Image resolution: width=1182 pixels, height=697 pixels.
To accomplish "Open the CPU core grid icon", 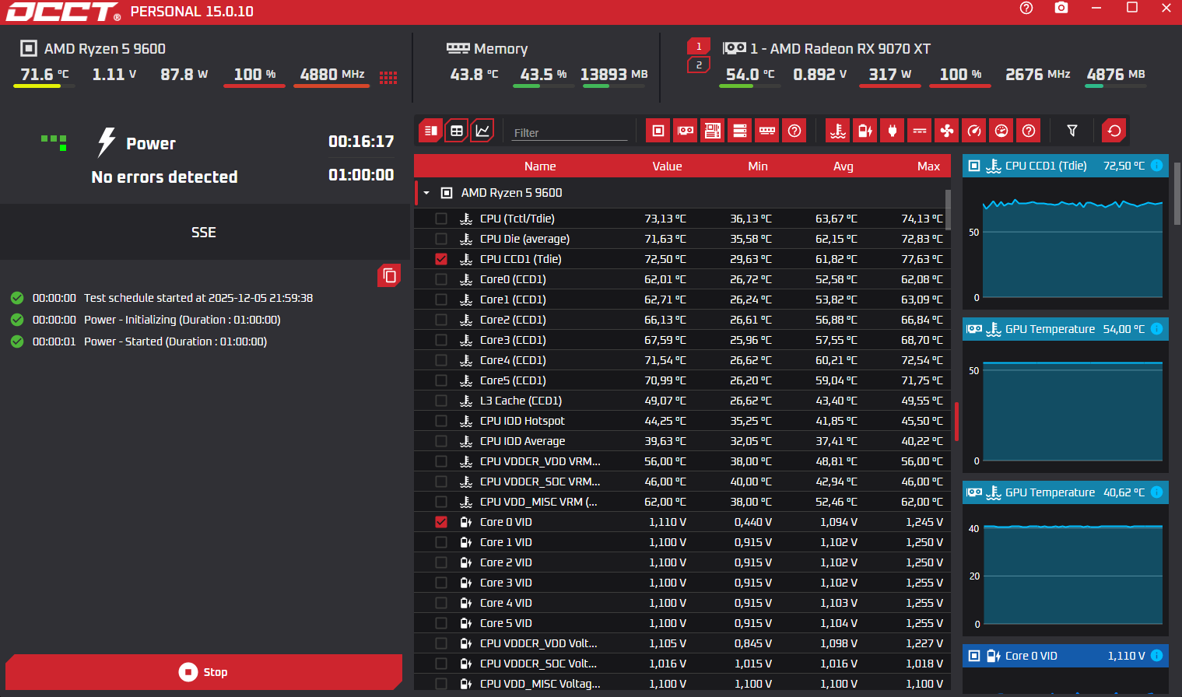I will (x=388, y=77).
